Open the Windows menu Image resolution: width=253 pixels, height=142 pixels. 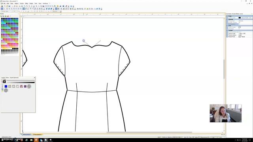tap(45, 4)
